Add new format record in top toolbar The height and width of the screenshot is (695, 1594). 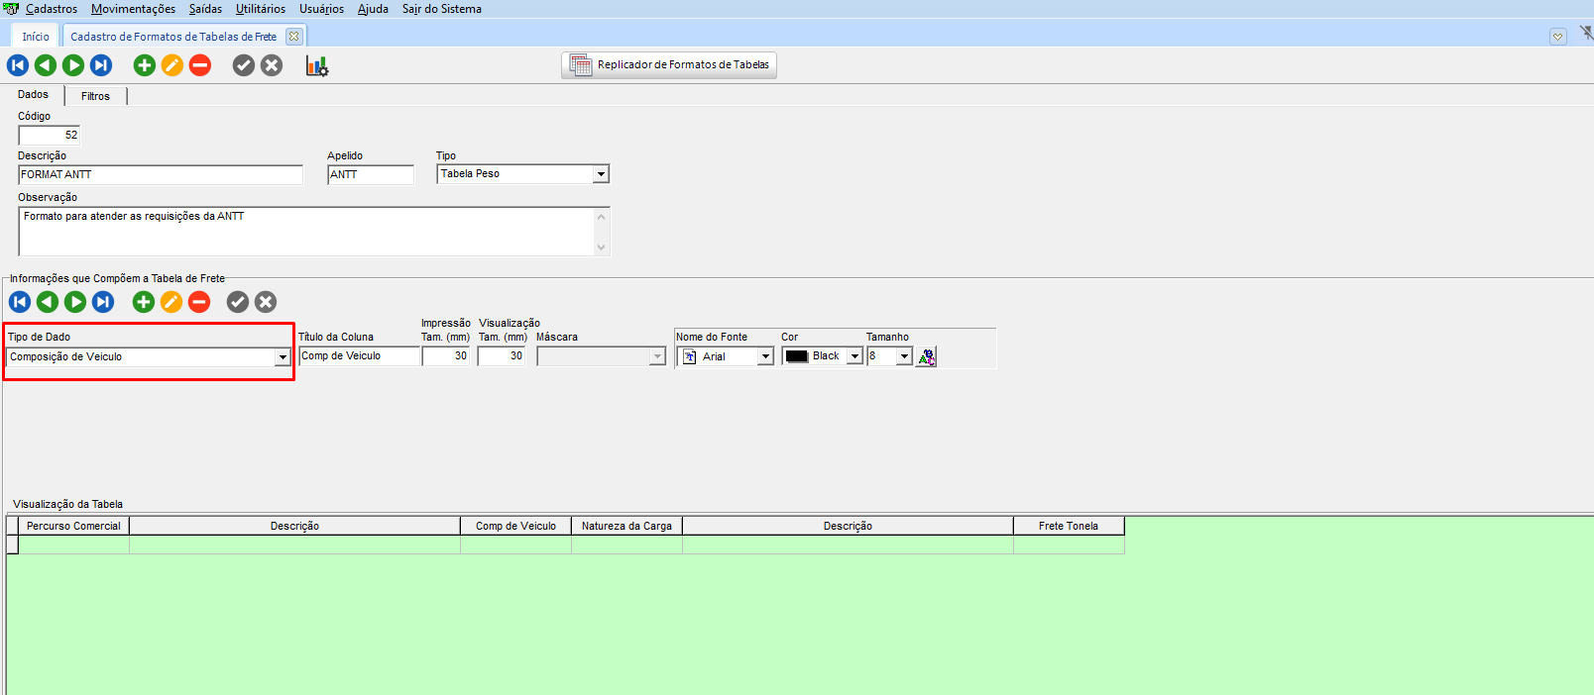(x=145, y=65)
